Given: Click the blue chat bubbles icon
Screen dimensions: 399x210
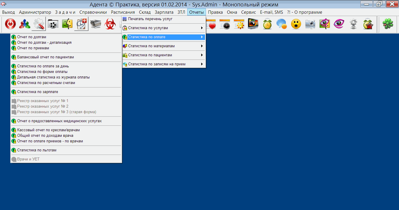Looking at the screenshot, I should coord(282,24).
